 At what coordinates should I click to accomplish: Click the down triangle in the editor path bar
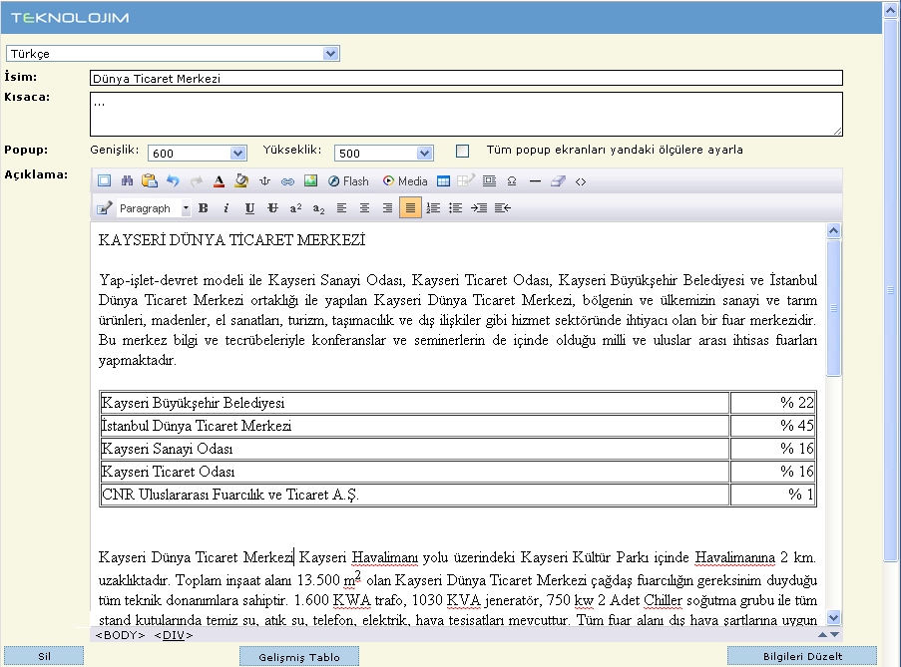(835, 634)
